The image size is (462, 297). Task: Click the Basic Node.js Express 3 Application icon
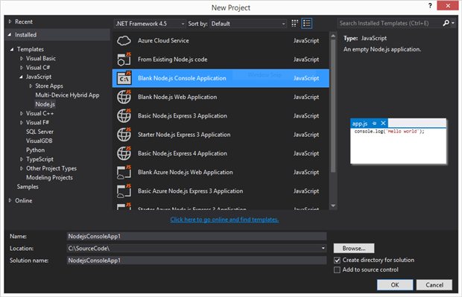[x=124, y=115]
